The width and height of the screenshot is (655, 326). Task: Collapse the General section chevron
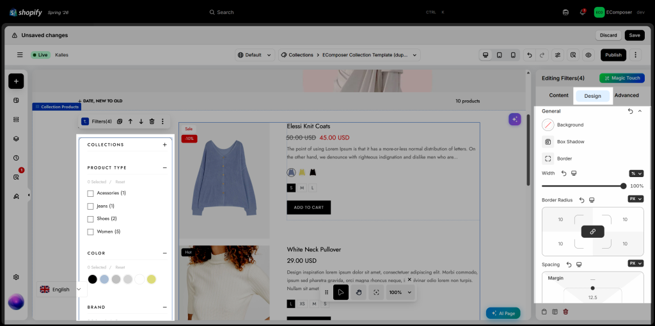pos(640,111)
